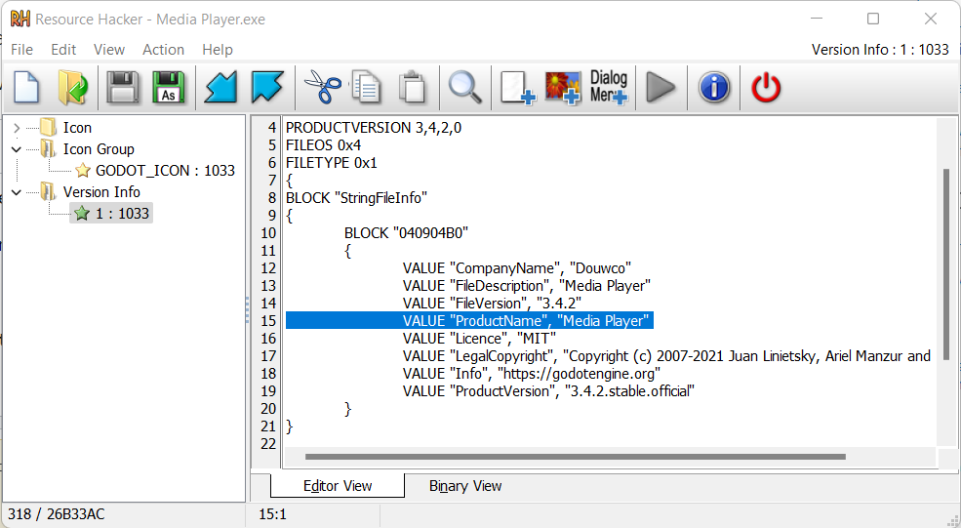Click the panel splitter grip dots
Screen dimensions: 961x528
248,310
